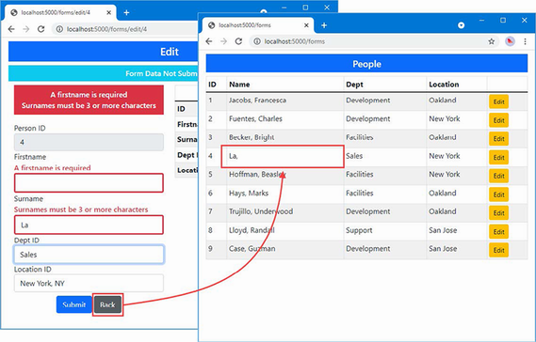536x342 pixels.
Task: Click the extension icon beside the bookmark star
Action: point(510,41)
